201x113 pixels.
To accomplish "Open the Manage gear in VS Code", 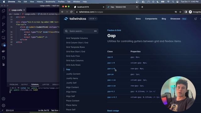I will point(3,105).
